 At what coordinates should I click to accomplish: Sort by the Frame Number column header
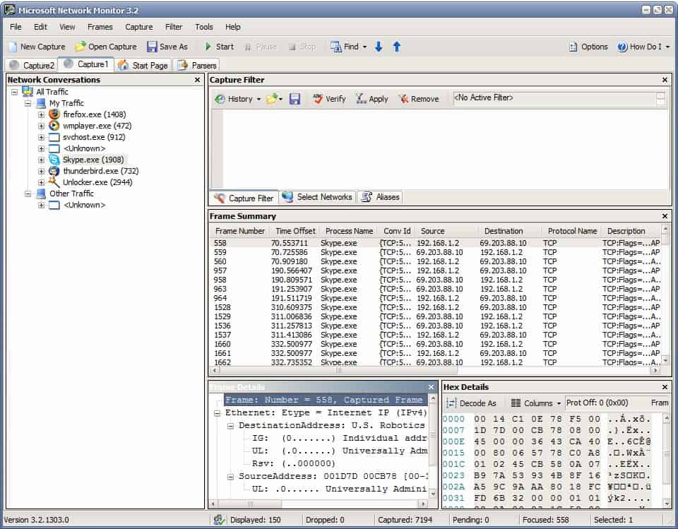(240, 231)
